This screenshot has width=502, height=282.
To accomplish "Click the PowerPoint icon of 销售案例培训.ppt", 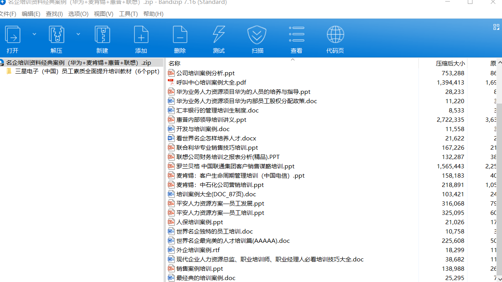I will 171,268.
